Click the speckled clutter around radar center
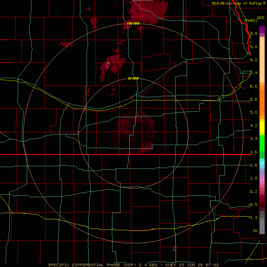 134,132
